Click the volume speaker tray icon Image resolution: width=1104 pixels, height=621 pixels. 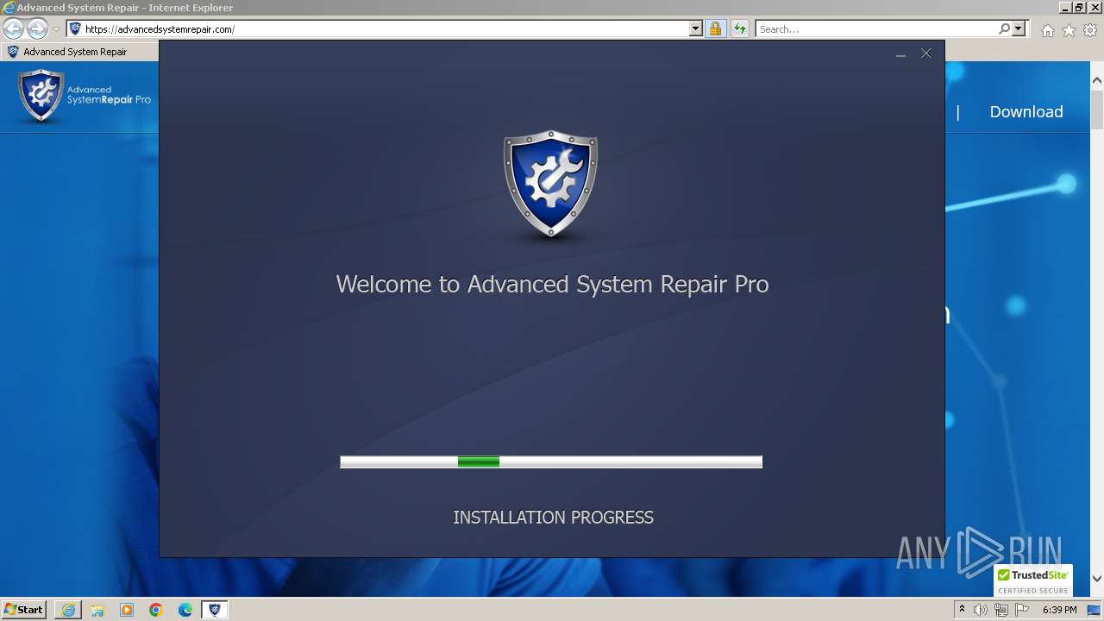981,610
